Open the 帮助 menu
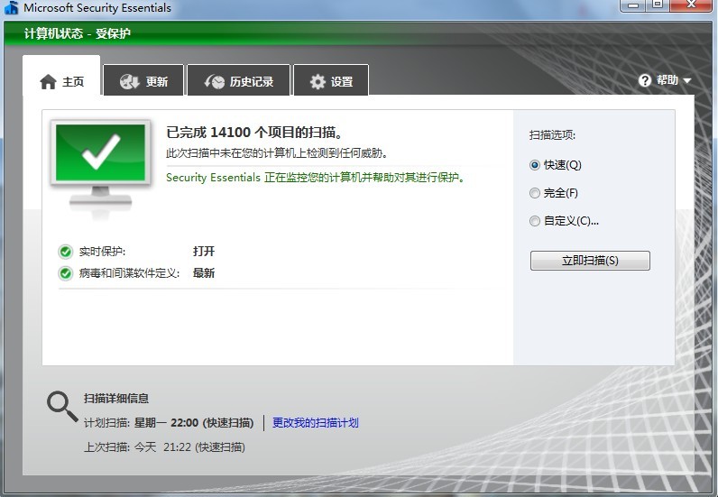The image size is (718, 497). 665,80
